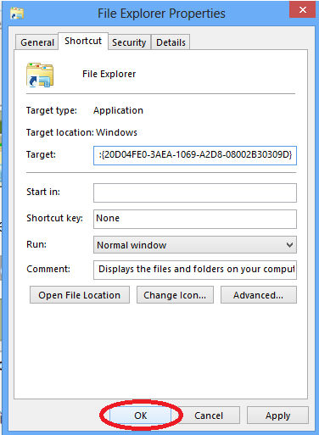Click the Target input field
319x435 pixels.
tap(195, 155)
